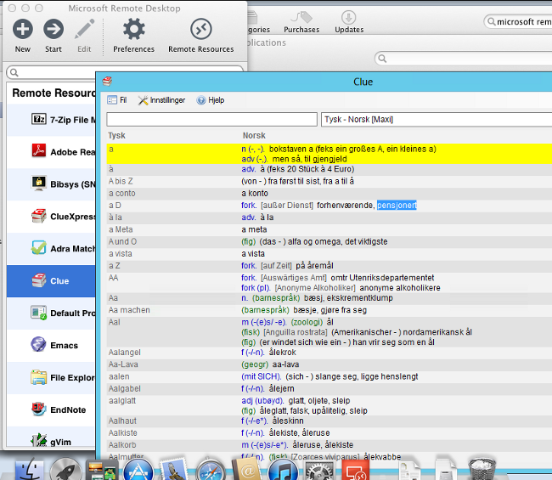Click the 'Aalgabel' entry
The width and height of the screenshot is (552, 480).
[125, 388]
